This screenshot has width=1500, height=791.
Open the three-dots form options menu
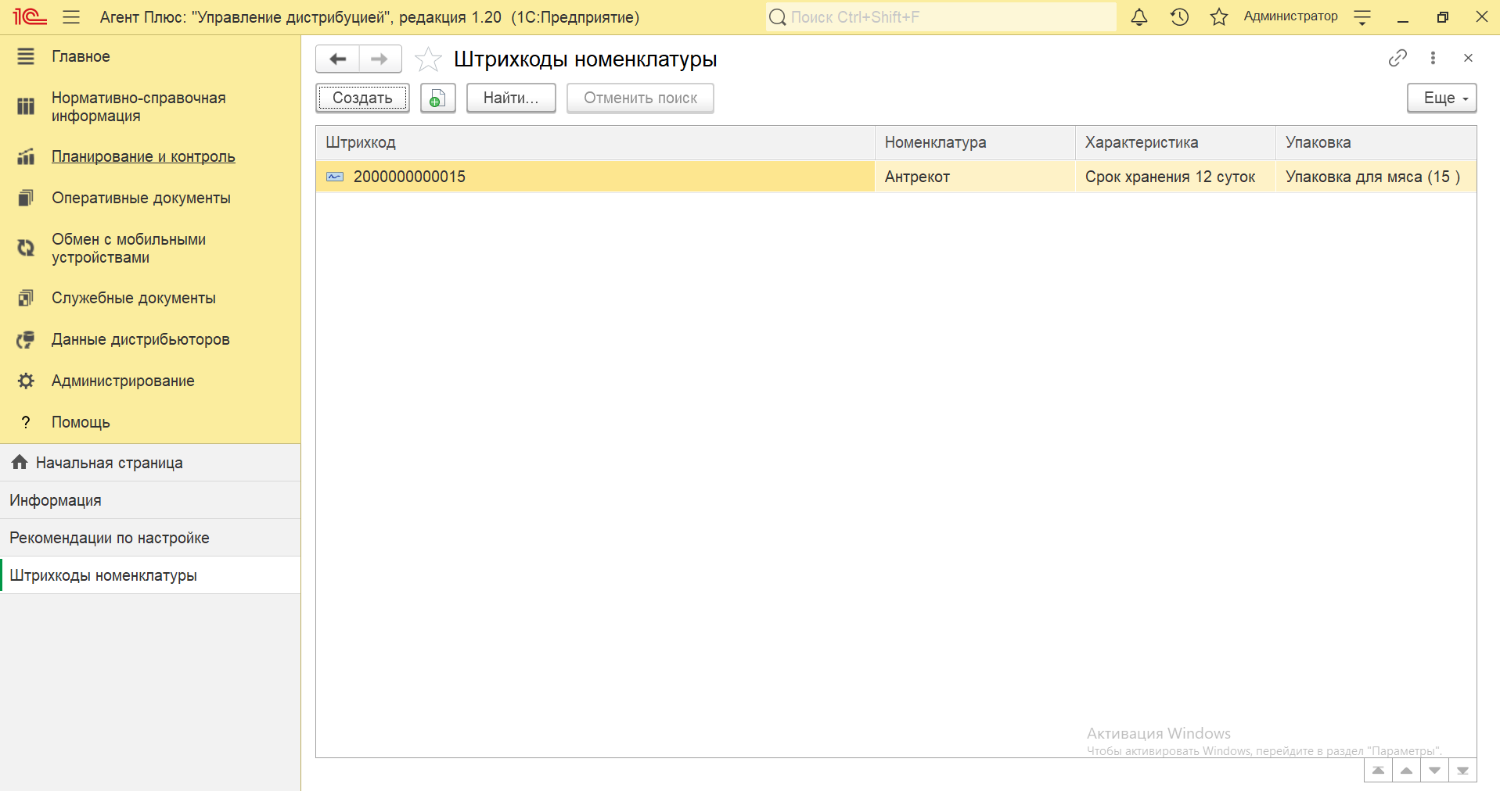1433,58
